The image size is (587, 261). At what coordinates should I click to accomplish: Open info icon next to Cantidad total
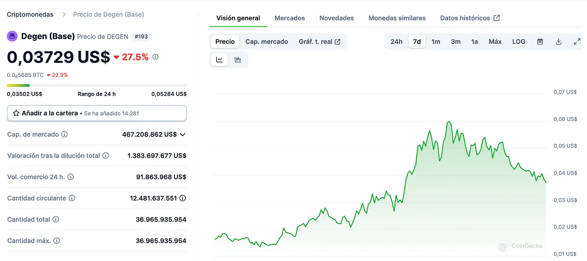click(56, 219)
